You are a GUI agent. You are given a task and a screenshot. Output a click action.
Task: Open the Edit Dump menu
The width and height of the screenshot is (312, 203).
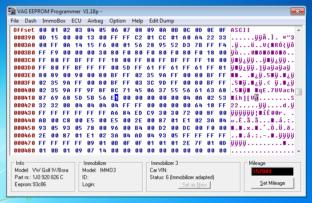click(162, 21)
